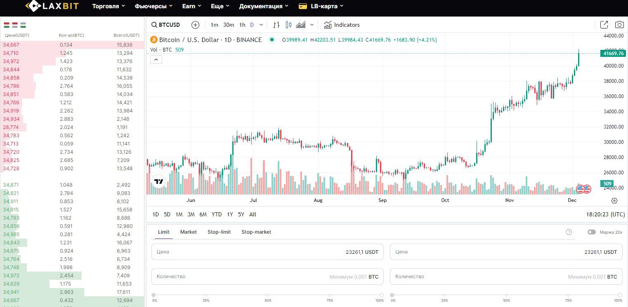Screen dimensions: 628x307
Task: Collapse the chart legend with chevron
Action: (156, 60)
